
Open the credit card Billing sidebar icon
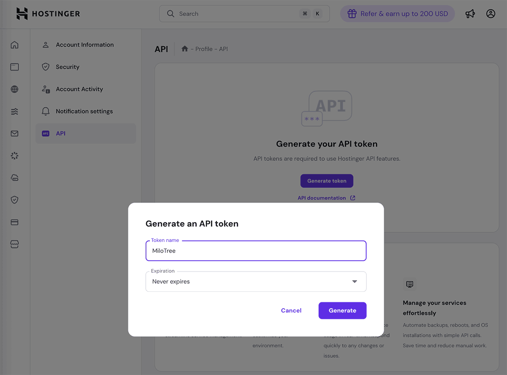click(15, 222)
